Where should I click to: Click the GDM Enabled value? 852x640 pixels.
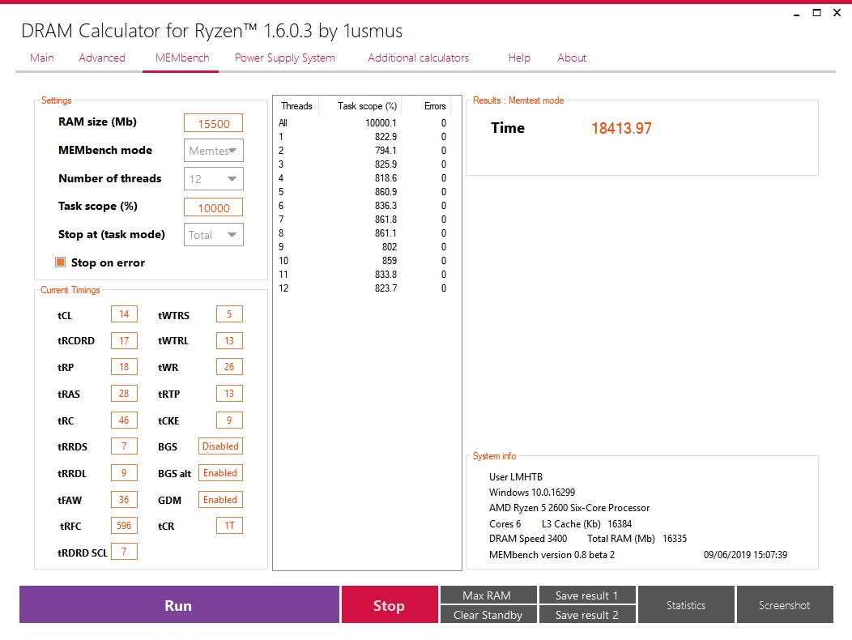pyautogui.click(x=220, y=500)
